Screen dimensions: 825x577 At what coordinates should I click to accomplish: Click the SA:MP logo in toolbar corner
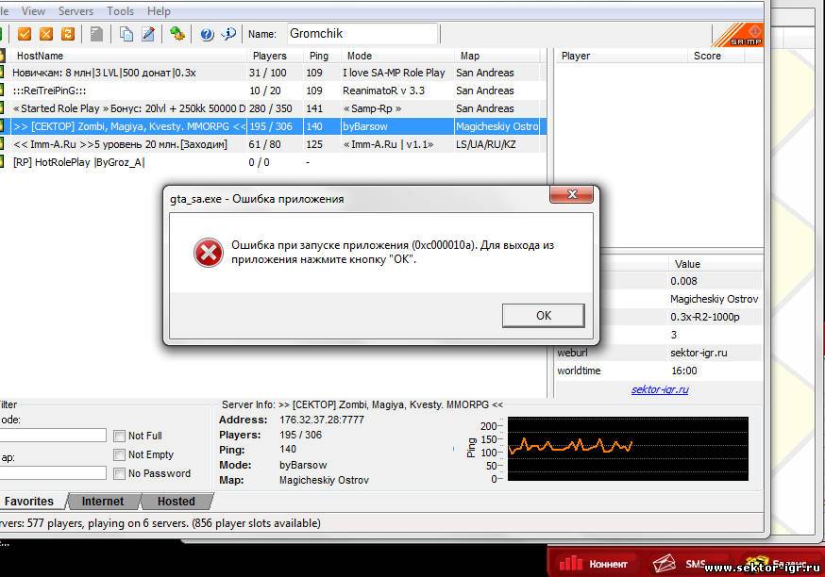point(737,35)
